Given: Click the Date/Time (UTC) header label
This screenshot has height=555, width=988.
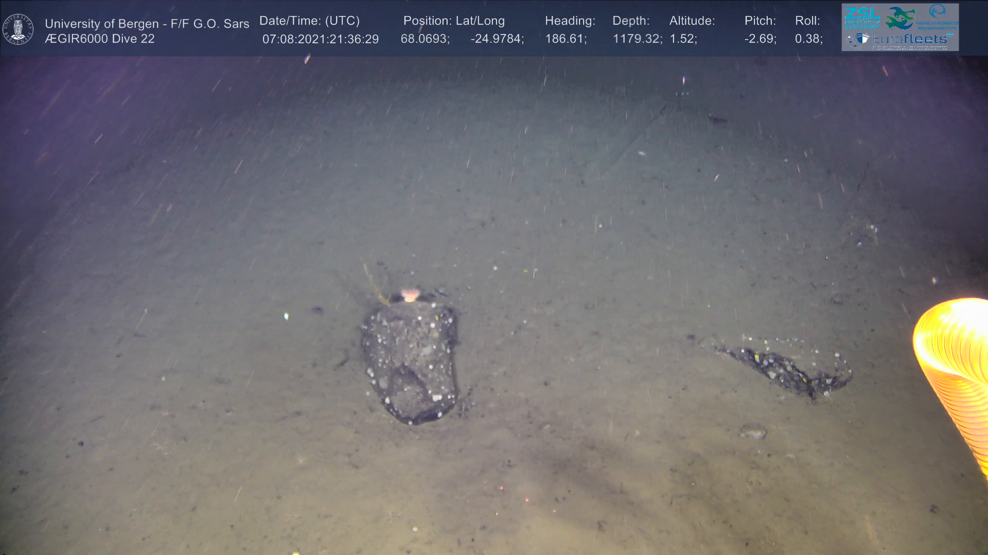Looking at the screenshot, I should coord(309,21).
